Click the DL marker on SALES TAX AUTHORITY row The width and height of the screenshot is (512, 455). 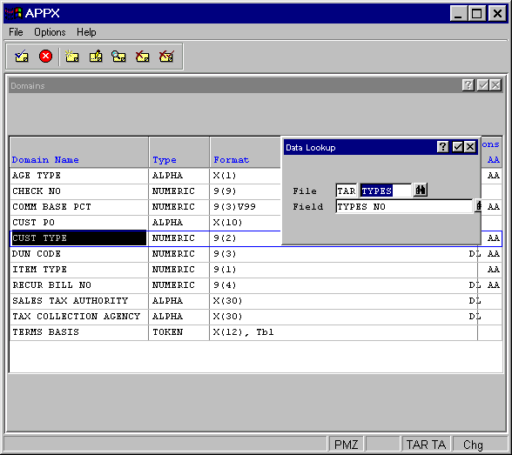[x=475, y=301]
